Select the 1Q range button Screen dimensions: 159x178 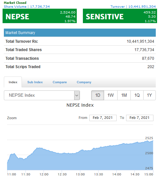click(x=137, y=95)
